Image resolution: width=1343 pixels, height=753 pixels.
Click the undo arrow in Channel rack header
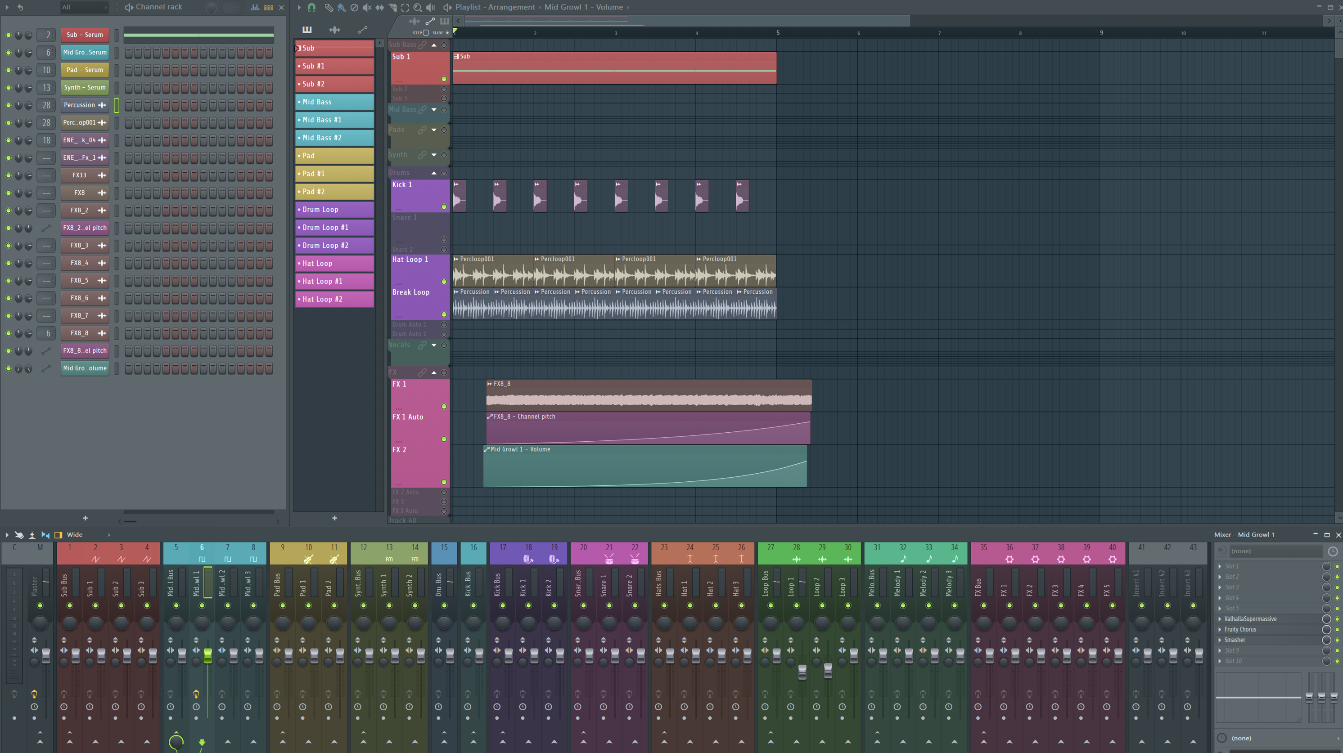coord(20,7)
